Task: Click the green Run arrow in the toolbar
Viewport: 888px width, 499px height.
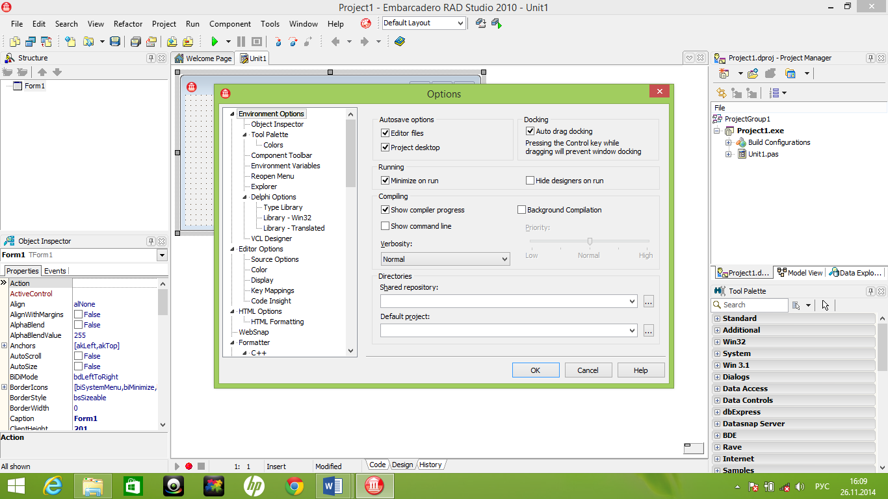Action: [x=214, y=42]
